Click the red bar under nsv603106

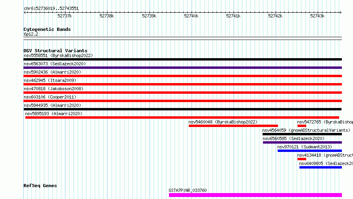(182, 101)
